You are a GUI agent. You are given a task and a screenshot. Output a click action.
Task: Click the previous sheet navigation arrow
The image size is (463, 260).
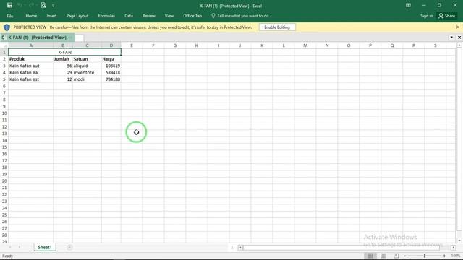tap(10, 247)
